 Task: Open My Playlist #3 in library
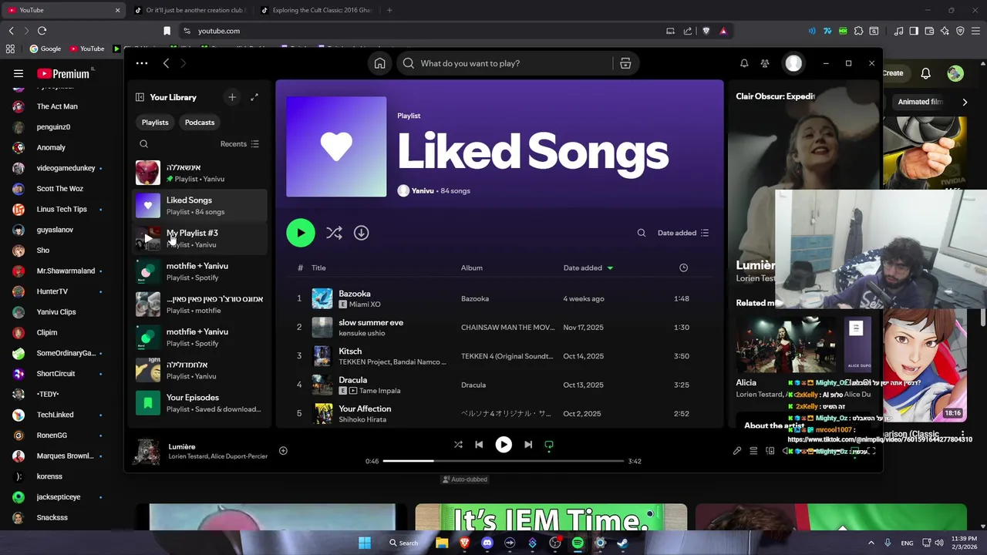point(200,238)
